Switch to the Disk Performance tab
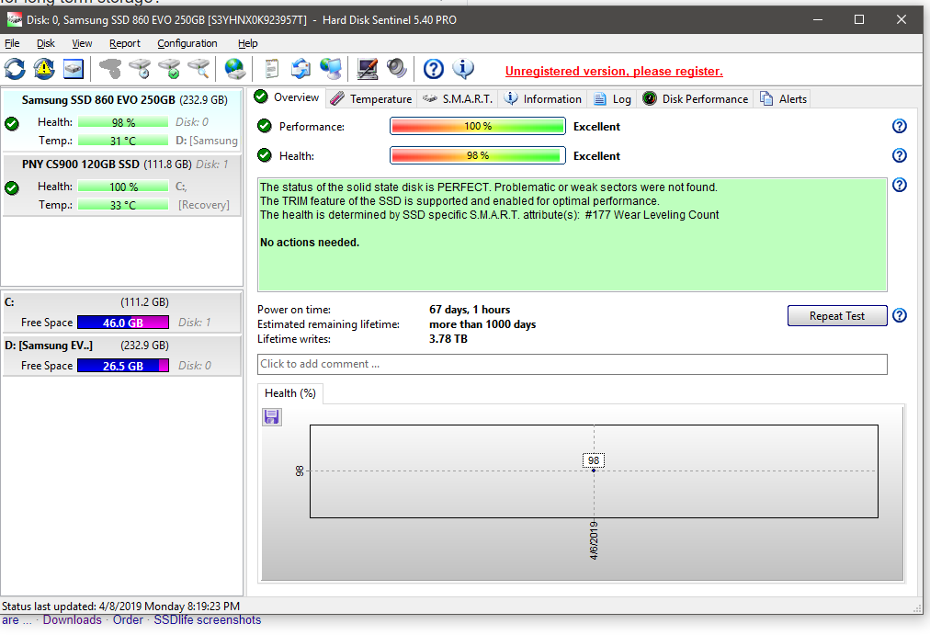This screenshot has width=930, height=635. coord(695,99)
